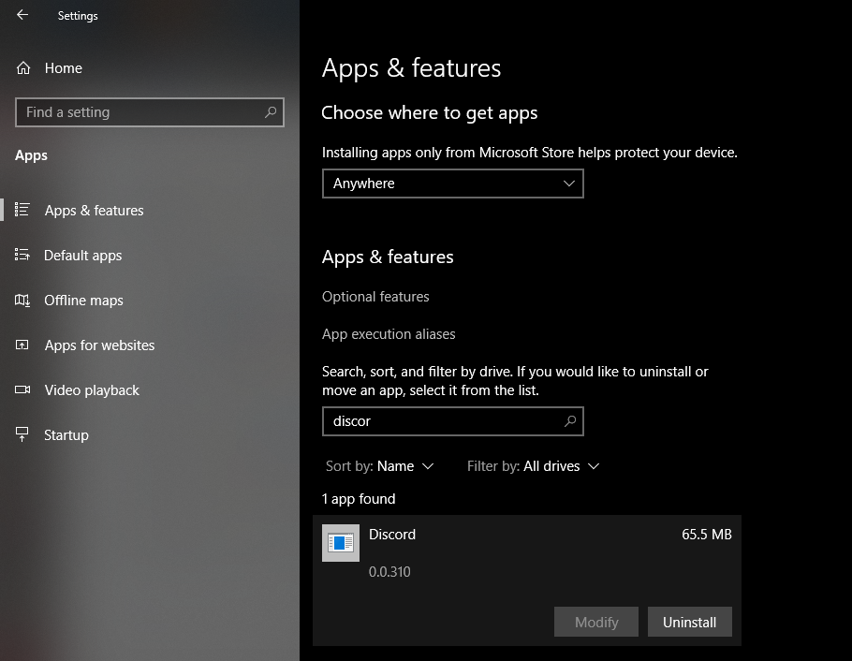852x661 pixels.
Task: Click the Default apps sidebar icon
Action: click(x=22, y=255)
